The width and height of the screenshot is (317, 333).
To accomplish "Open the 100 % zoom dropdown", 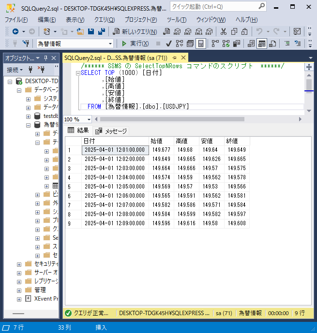I will 89,119.
